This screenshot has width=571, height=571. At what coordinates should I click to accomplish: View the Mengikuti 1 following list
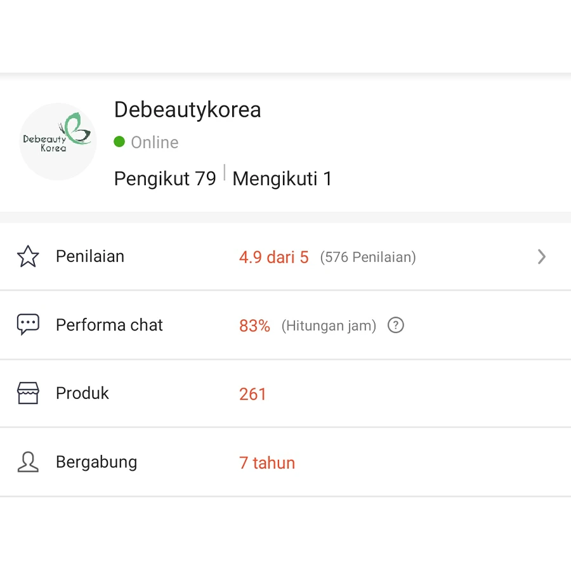(282, 179)
